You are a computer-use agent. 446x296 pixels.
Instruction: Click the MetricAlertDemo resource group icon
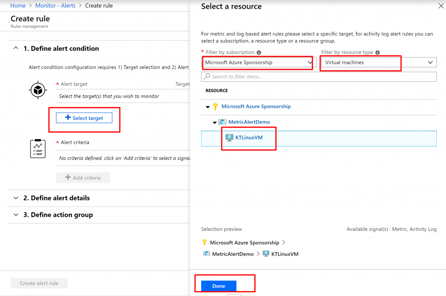coord(222,122)
